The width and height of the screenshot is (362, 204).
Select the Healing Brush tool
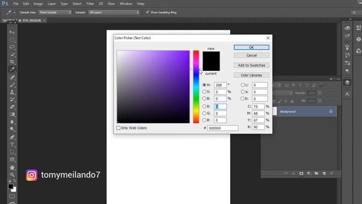pos(12,77)
